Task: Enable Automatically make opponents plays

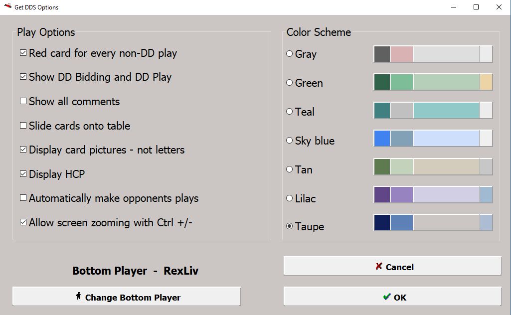Action: coord(23,198)
